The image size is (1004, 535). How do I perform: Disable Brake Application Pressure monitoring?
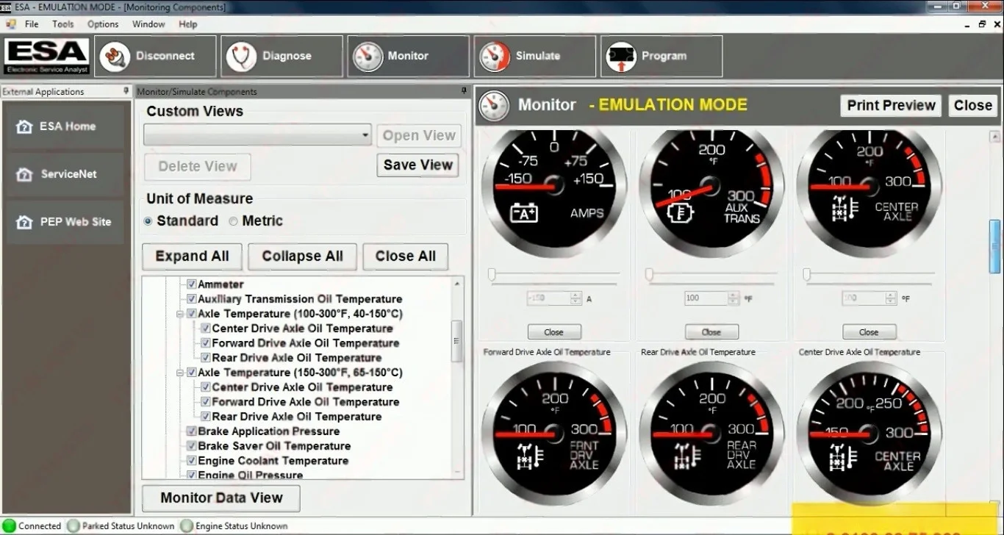(x=191, y=431)
